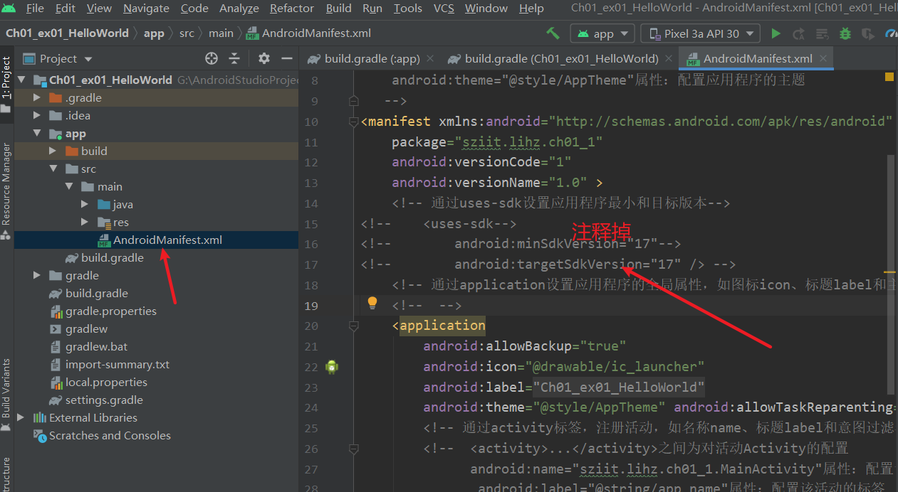Click the editor vertical scrollbar

click(x=890, y=274)
